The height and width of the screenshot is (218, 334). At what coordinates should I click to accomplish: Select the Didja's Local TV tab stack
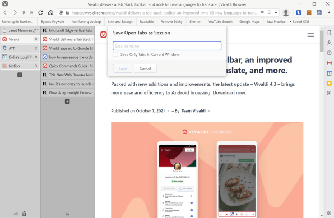point(20,57)
